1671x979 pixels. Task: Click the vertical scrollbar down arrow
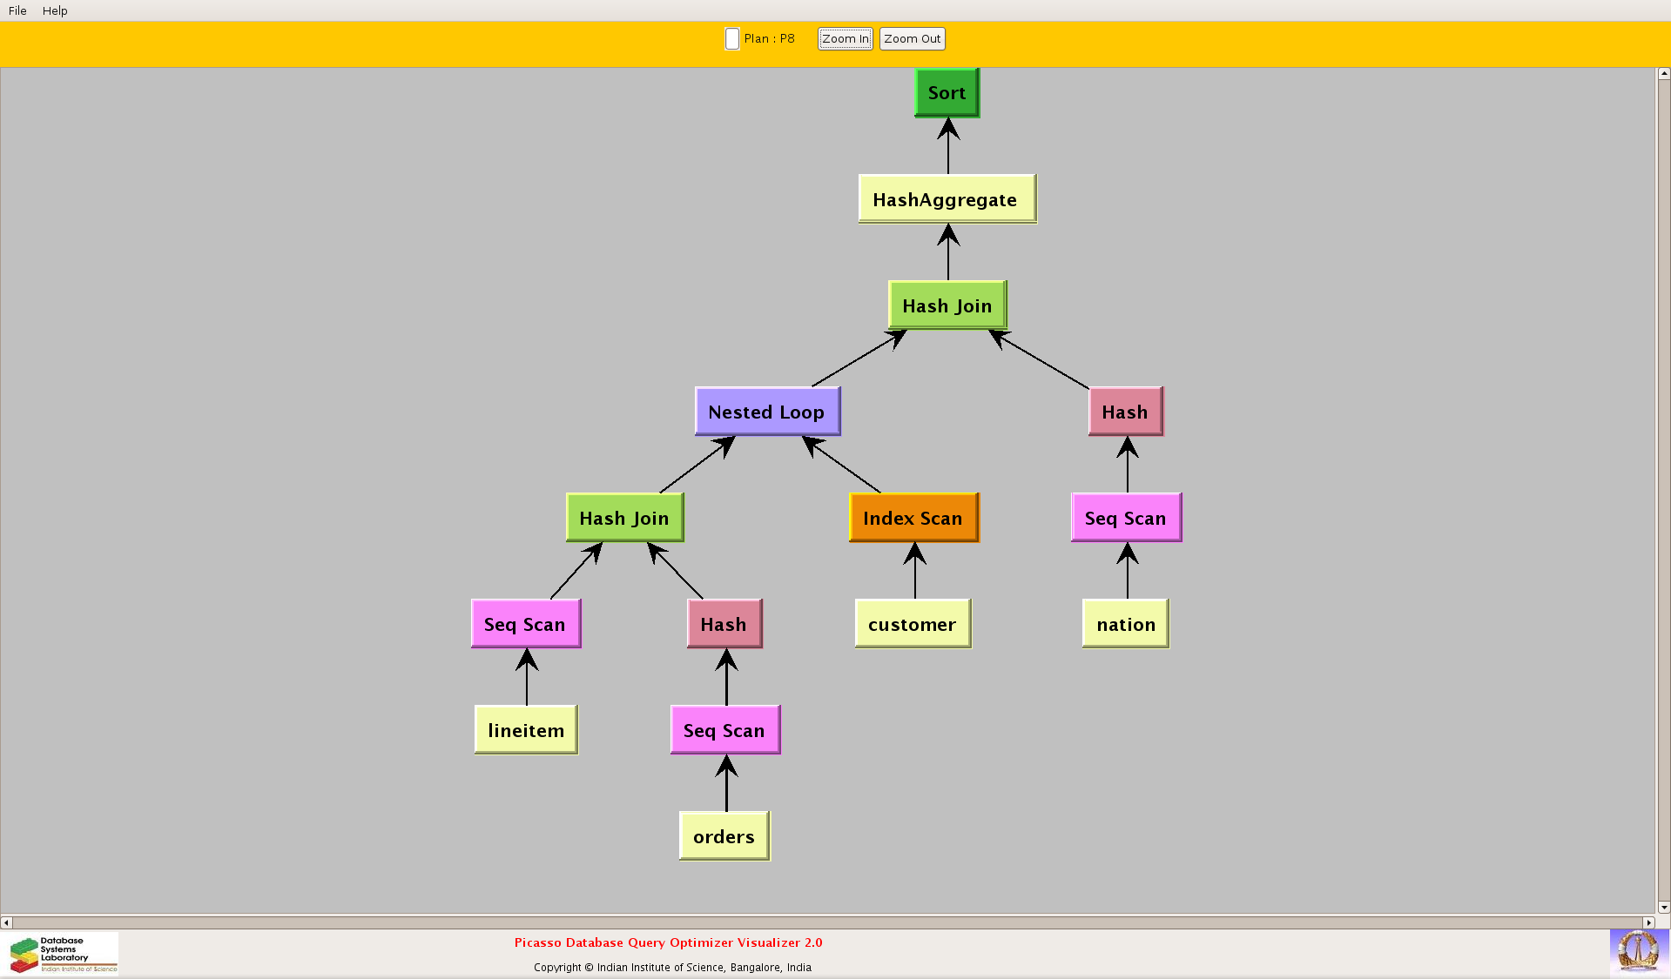pyautogui.click(x=1663, y=907)
